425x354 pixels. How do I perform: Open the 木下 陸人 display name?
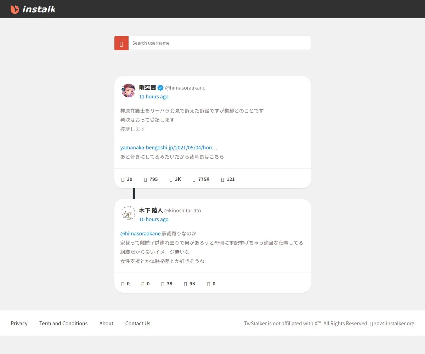151,210
